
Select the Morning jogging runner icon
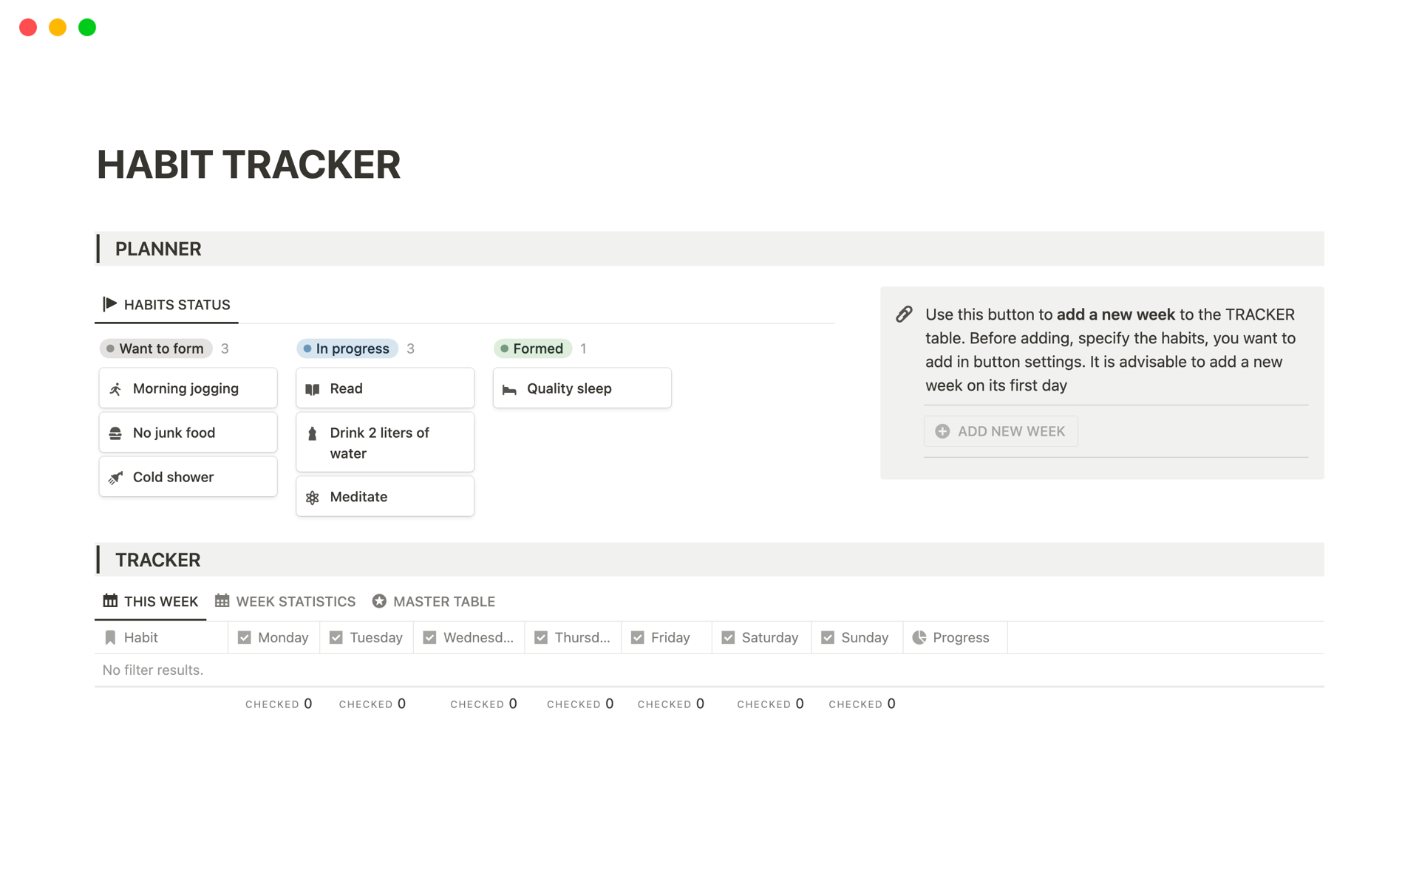(x=116, y=388)
